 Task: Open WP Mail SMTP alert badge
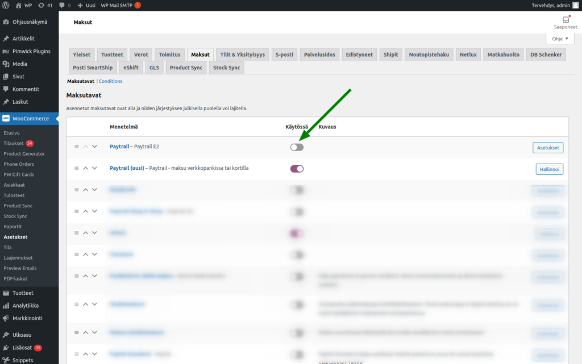(x=138, y=5)
